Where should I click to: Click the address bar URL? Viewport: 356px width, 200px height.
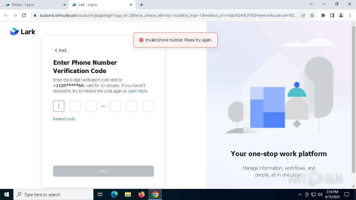coord(168,15)
